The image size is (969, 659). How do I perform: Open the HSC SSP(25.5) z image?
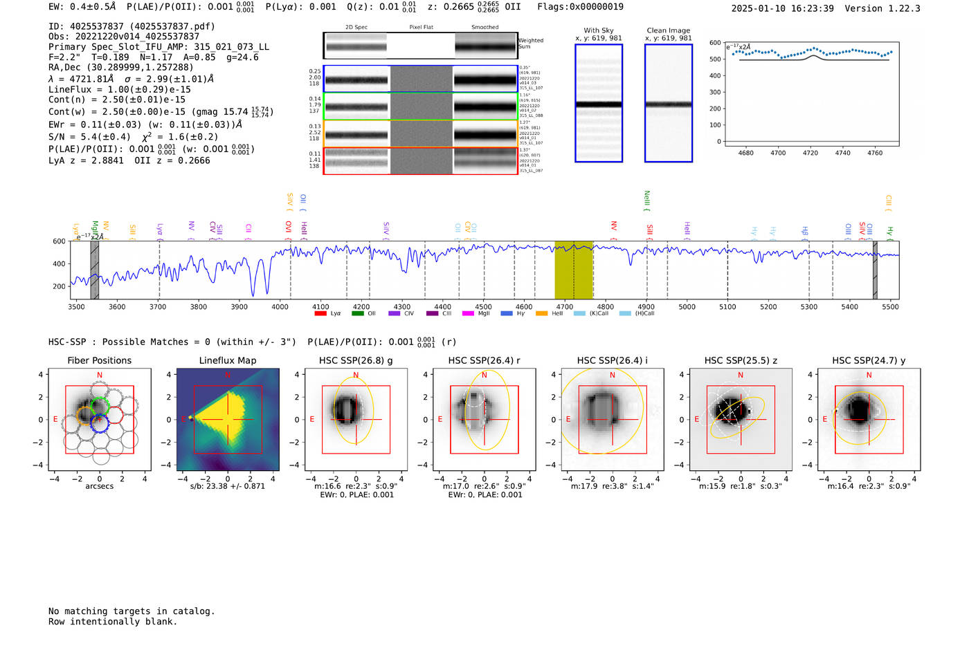(741, 420)
